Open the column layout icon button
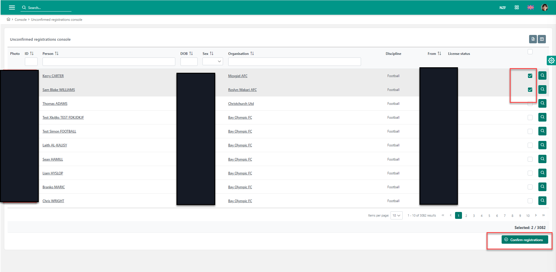This screenshot has height=272, width=556. (x=542, y=39)
